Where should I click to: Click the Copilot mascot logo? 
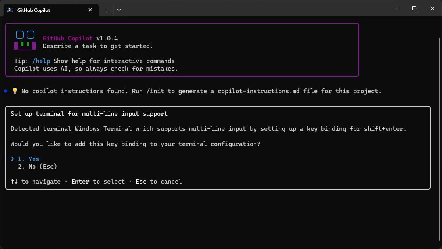pyautogui.click(x=25, y=40)
